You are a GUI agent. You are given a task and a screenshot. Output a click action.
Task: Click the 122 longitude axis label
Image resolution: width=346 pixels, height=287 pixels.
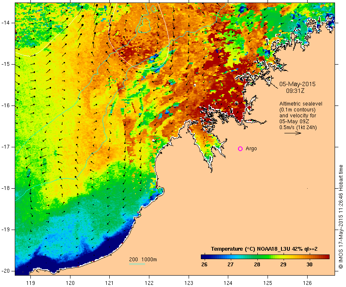click(149, 283)
